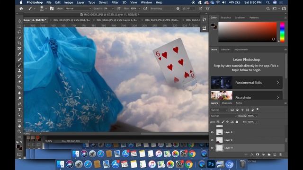Switch to IMG_0661.JPG document tab
The image size is (303, 170).
[116, 20]
